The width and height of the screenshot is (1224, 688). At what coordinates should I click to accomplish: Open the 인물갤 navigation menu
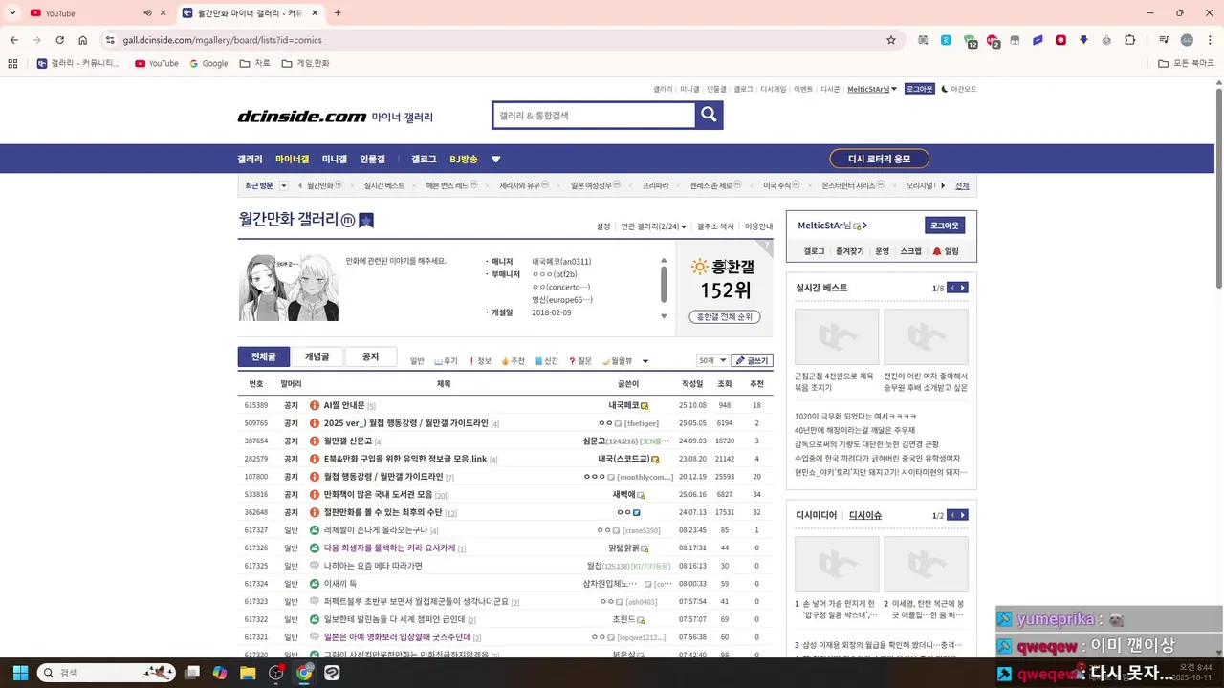(x=372, y=160)
